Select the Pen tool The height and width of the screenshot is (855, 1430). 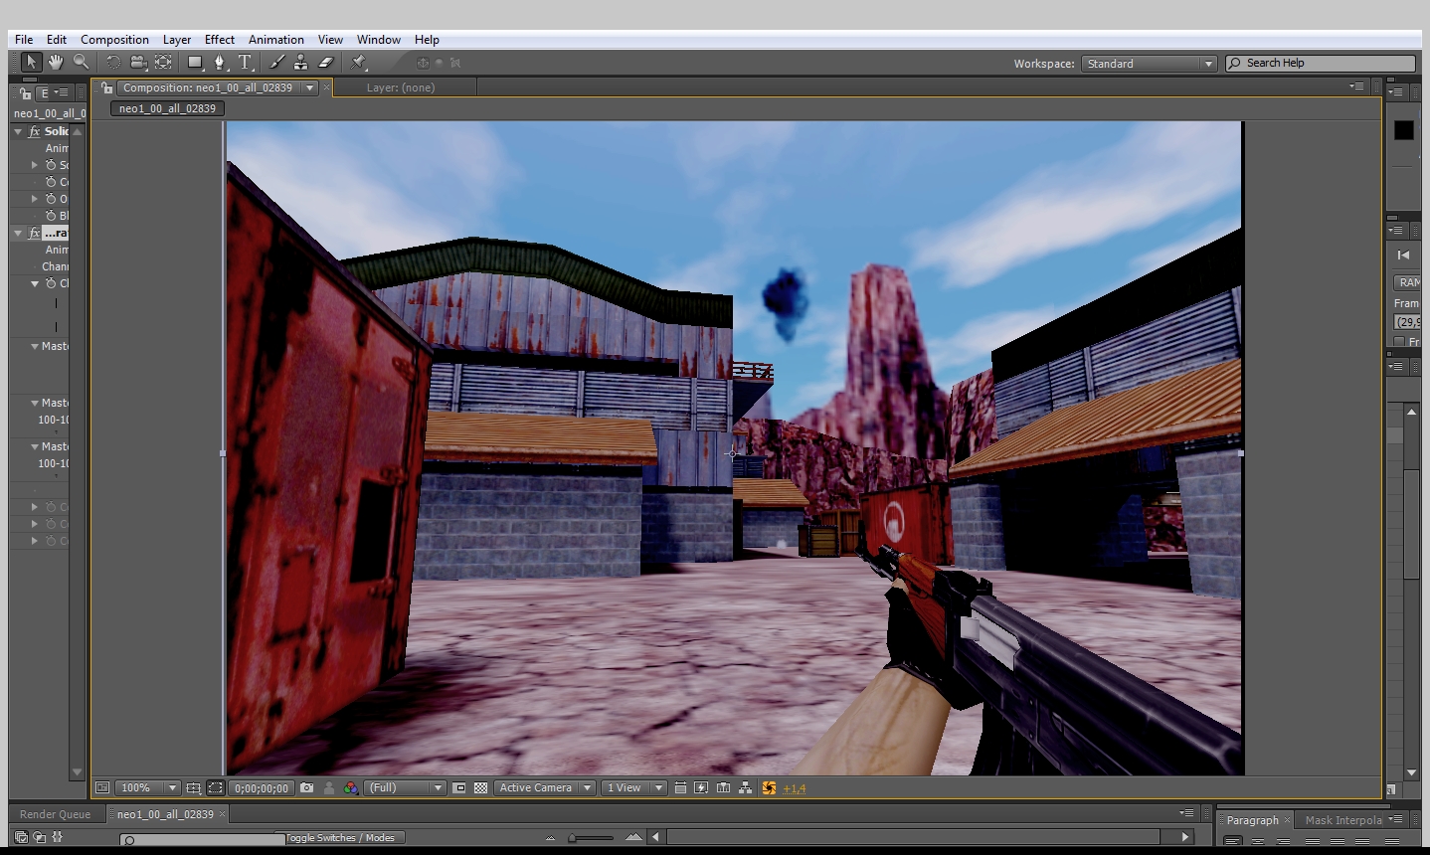tap(220, 62)
